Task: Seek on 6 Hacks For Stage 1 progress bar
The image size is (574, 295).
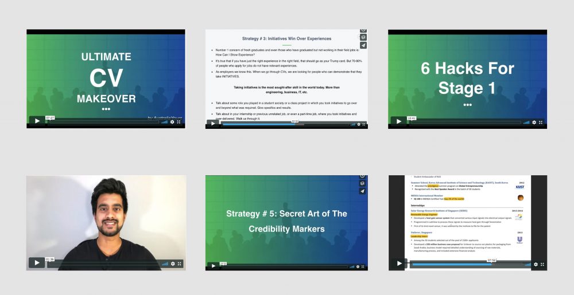Action: point(466,123)
